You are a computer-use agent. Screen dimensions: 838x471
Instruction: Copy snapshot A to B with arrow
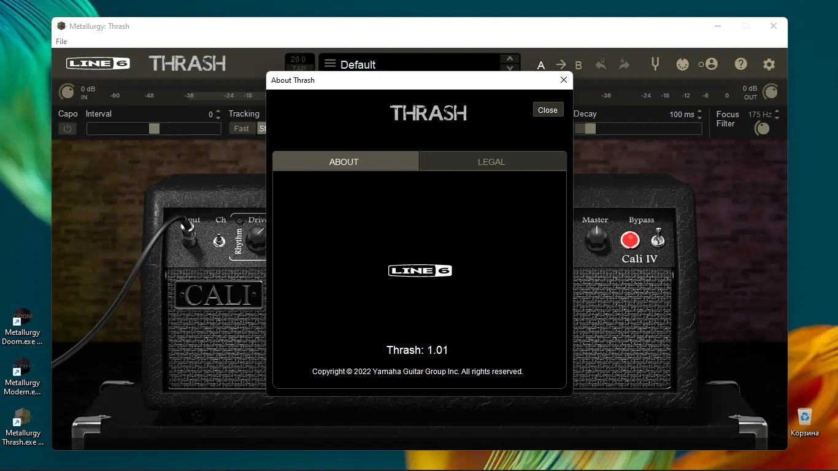pyautogui.click(x=561, y=64)
